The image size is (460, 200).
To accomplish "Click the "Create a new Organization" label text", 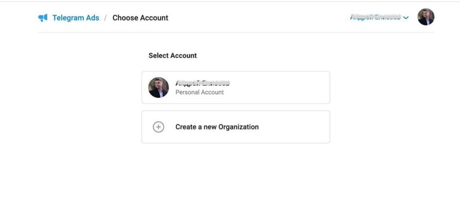I will pyautogui.click(x=217, y=127).
